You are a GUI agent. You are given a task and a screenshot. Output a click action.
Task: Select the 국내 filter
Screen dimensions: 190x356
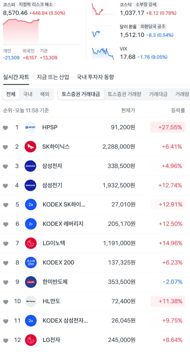[28, 94]
